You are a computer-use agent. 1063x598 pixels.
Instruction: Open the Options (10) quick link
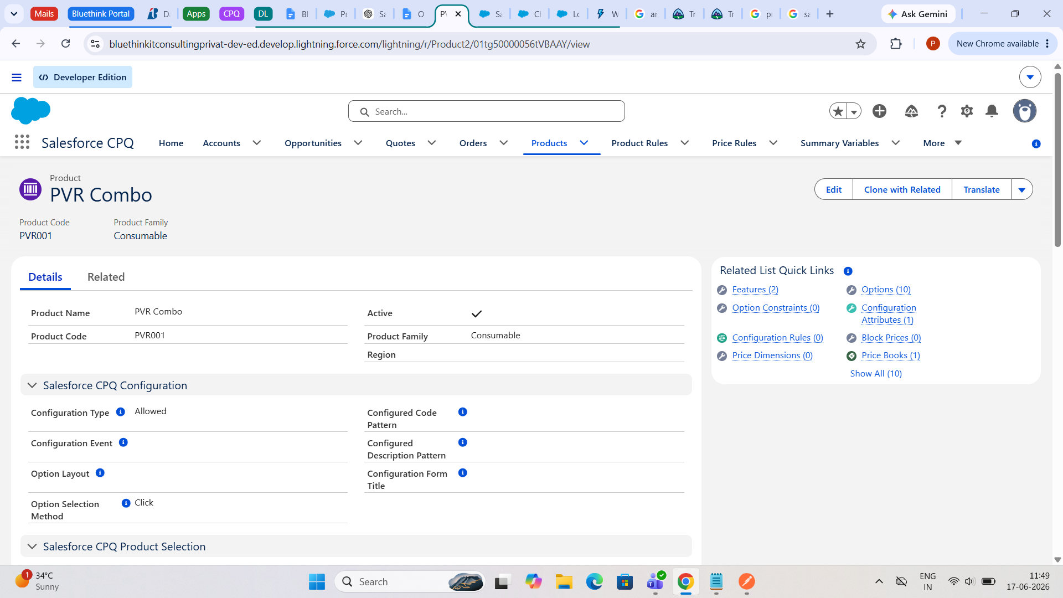(x=886, y=290)
